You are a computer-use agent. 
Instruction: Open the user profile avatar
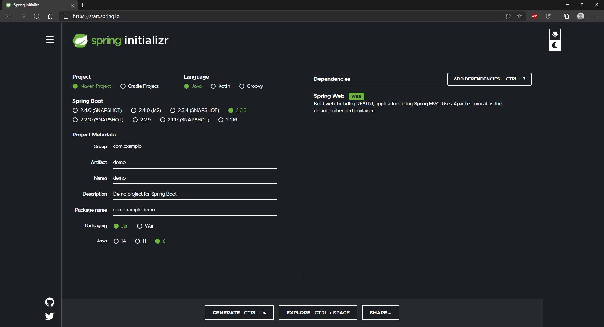point(581,16)
